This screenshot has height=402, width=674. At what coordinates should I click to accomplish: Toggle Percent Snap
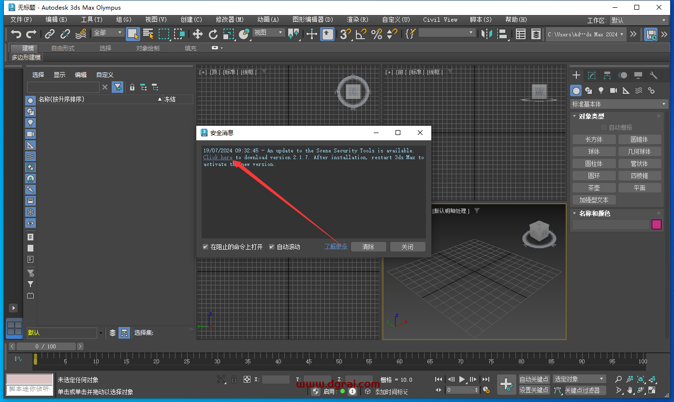click(x=377, y=34)
